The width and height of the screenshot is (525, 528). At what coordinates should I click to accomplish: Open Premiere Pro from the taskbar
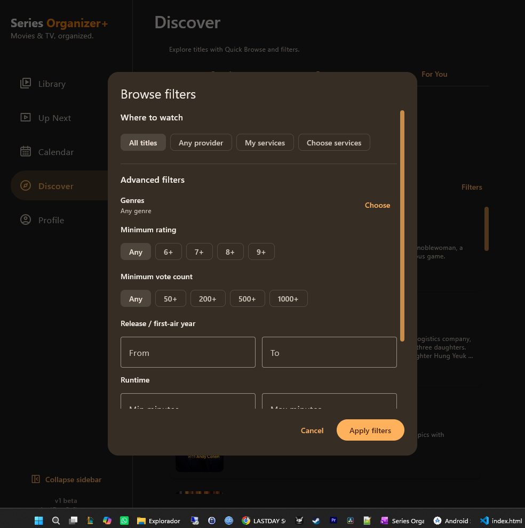333,521
